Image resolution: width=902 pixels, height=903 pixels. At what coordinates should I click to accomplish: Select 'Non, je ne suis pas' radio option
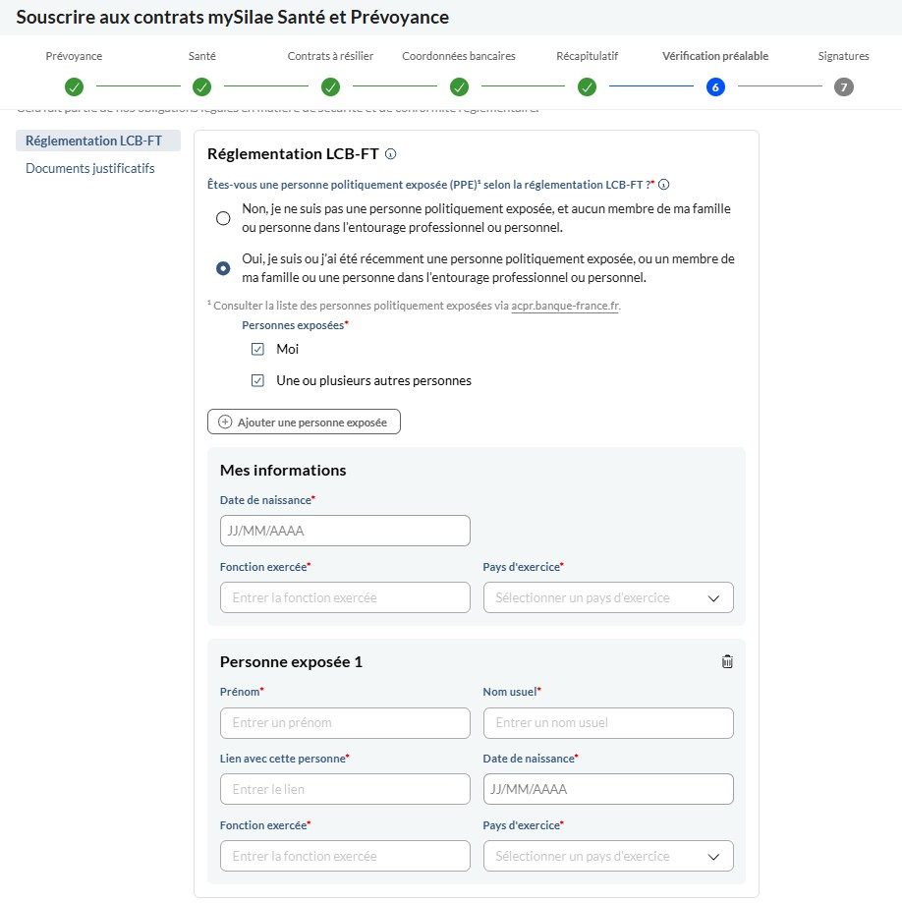pos(223,218)
